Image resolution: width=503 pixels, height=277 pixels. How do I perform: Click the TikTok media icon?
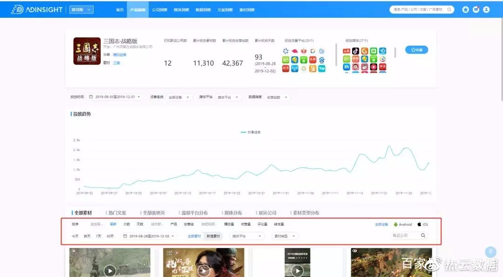tap(355, 51)
